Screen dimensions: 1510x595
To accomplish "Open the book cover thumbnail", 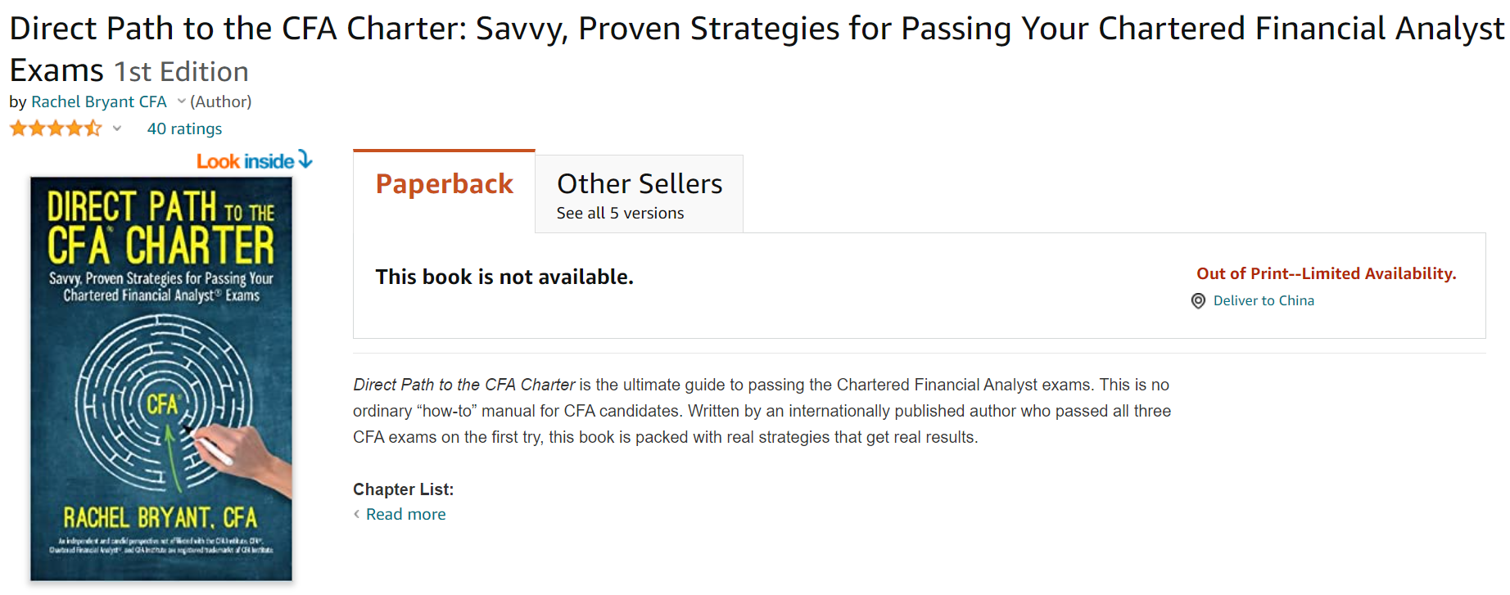I will 161,378.
